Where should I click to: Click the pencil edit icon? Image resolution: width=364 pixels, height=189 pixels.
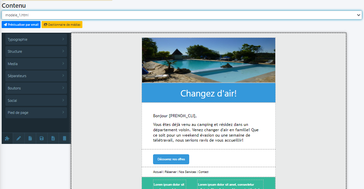pyautogui.click(x=19, y=138)
